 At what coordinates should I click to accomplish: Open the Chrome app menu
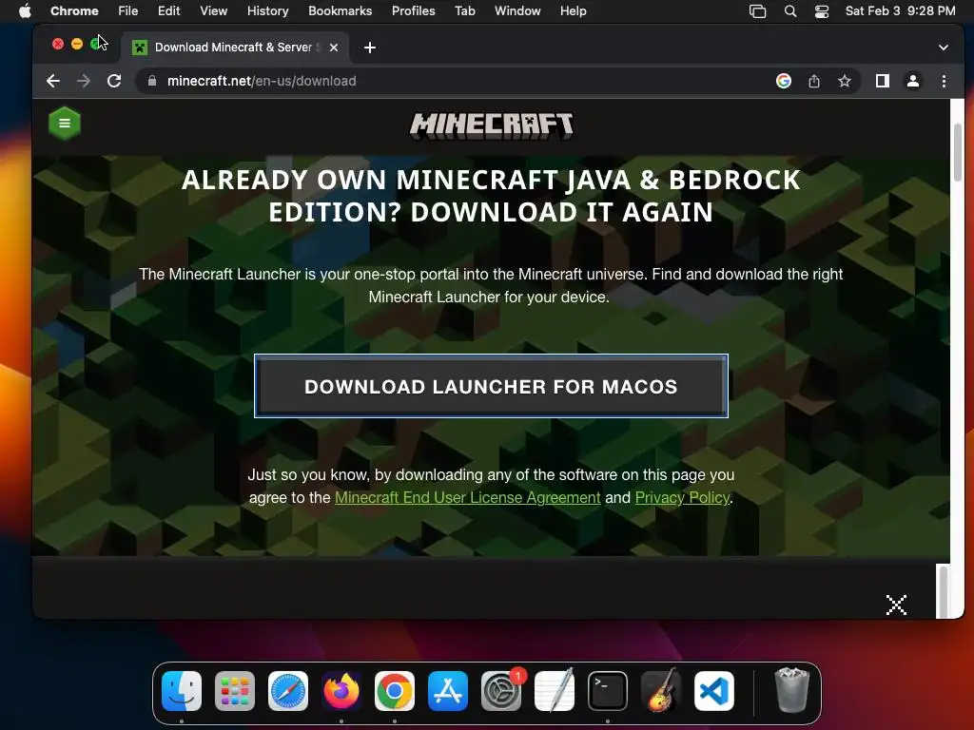(x=74, y=11)
